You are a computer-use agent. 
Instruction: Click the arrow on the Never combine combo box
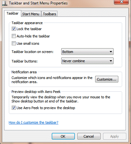pos(111,61)
